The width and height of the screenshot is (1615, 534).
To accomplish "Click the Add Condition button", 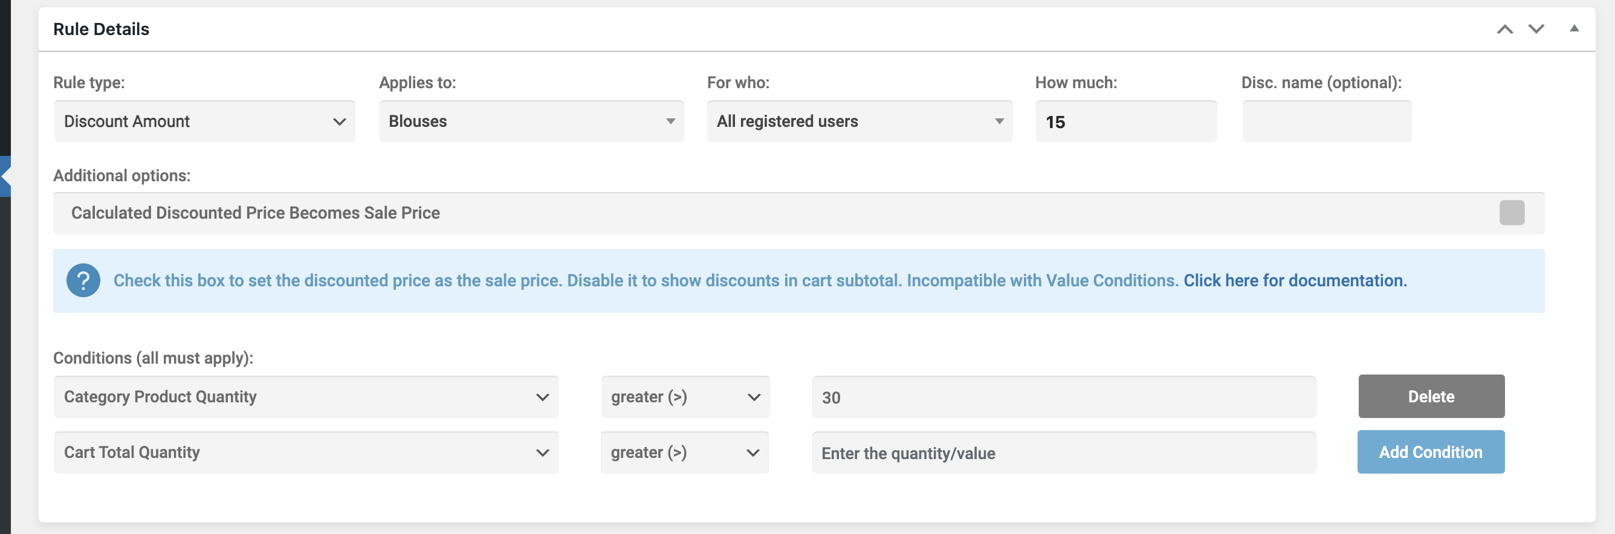I will pyautogui.click(x=1431, y=452).
